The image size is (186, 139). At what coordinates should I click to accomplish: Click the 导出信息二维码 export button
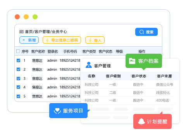click(62, 40)
